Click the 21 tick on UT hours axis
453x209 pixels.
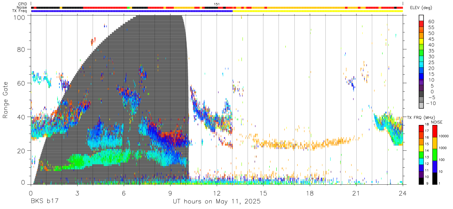point(356,193)
